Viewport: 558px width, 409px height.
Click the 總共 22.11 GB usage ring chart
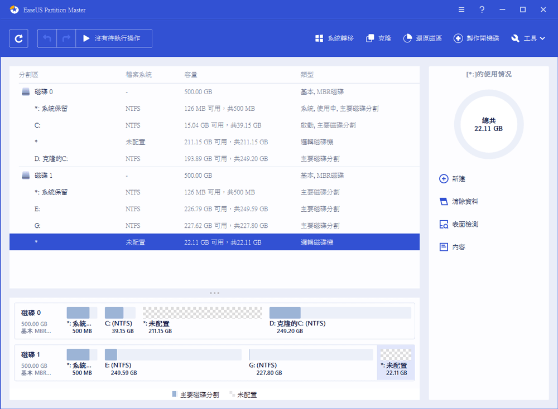pos(489,124)
